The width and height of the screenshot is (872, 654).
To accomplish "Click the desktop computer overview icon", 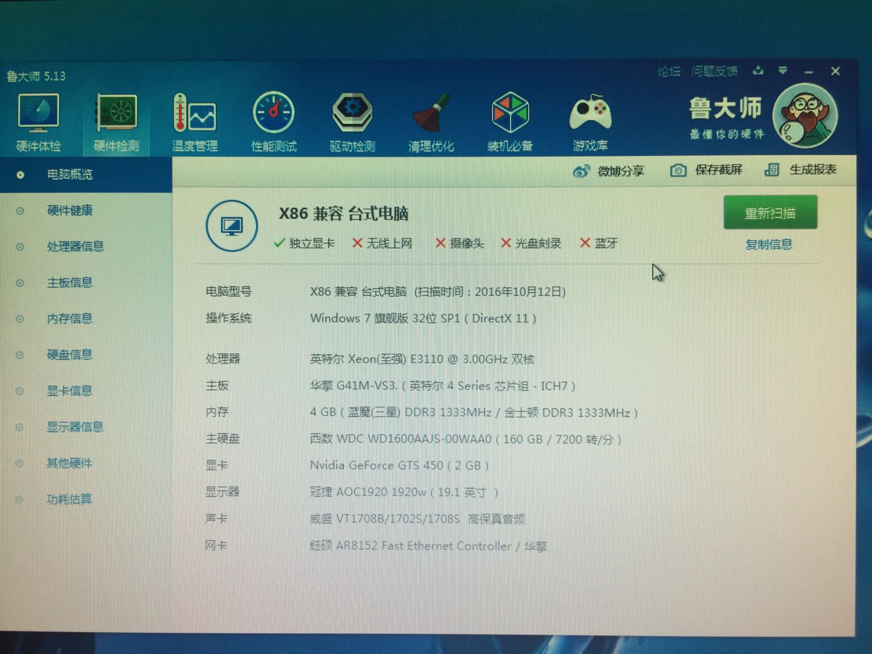I will [232, 226].
